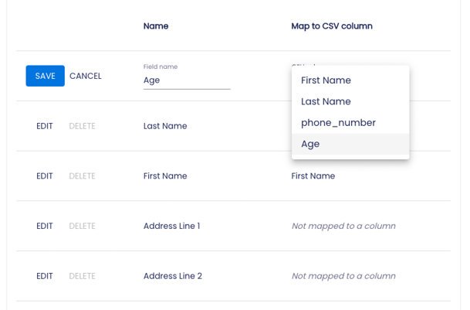Screen dimensions: 470x310
Task: Edit the Last Name row
Action: pyautogui.click(x=45, y=126)
